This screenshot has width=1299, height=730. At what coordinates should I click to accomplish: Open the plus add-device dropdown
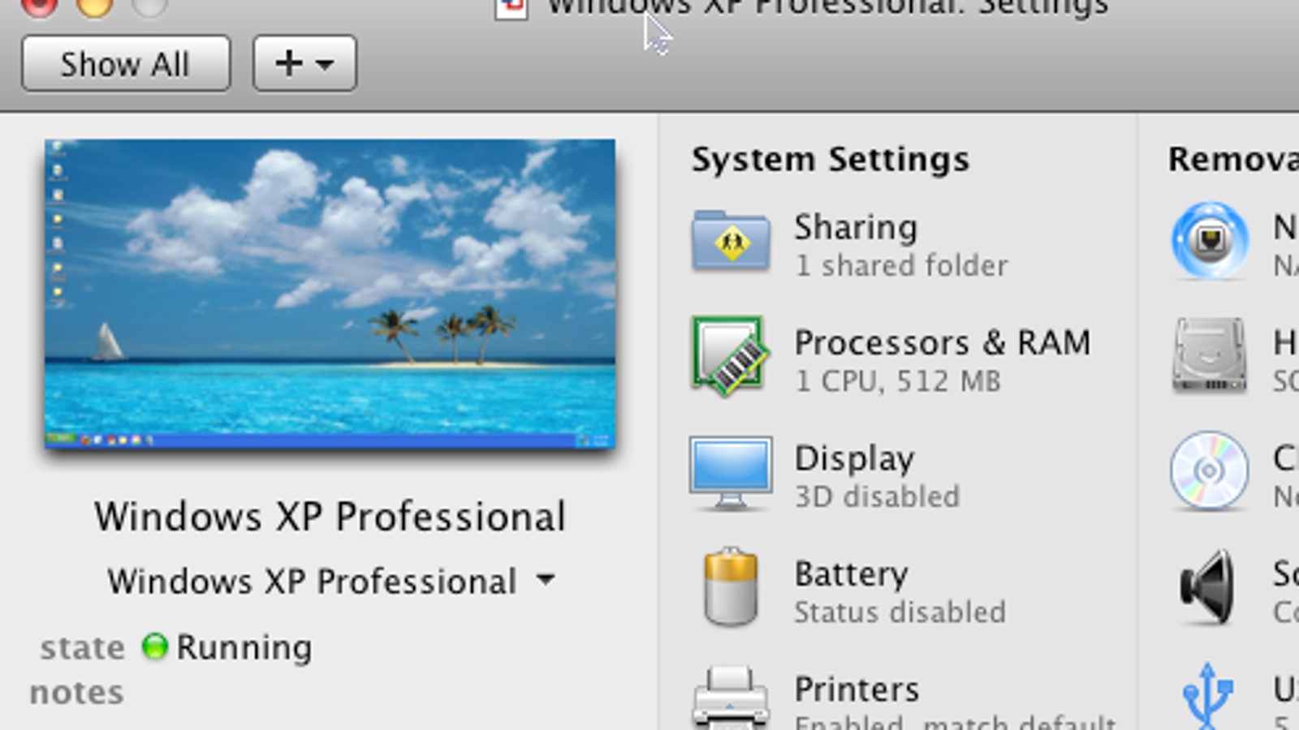[x=304, y=63]
